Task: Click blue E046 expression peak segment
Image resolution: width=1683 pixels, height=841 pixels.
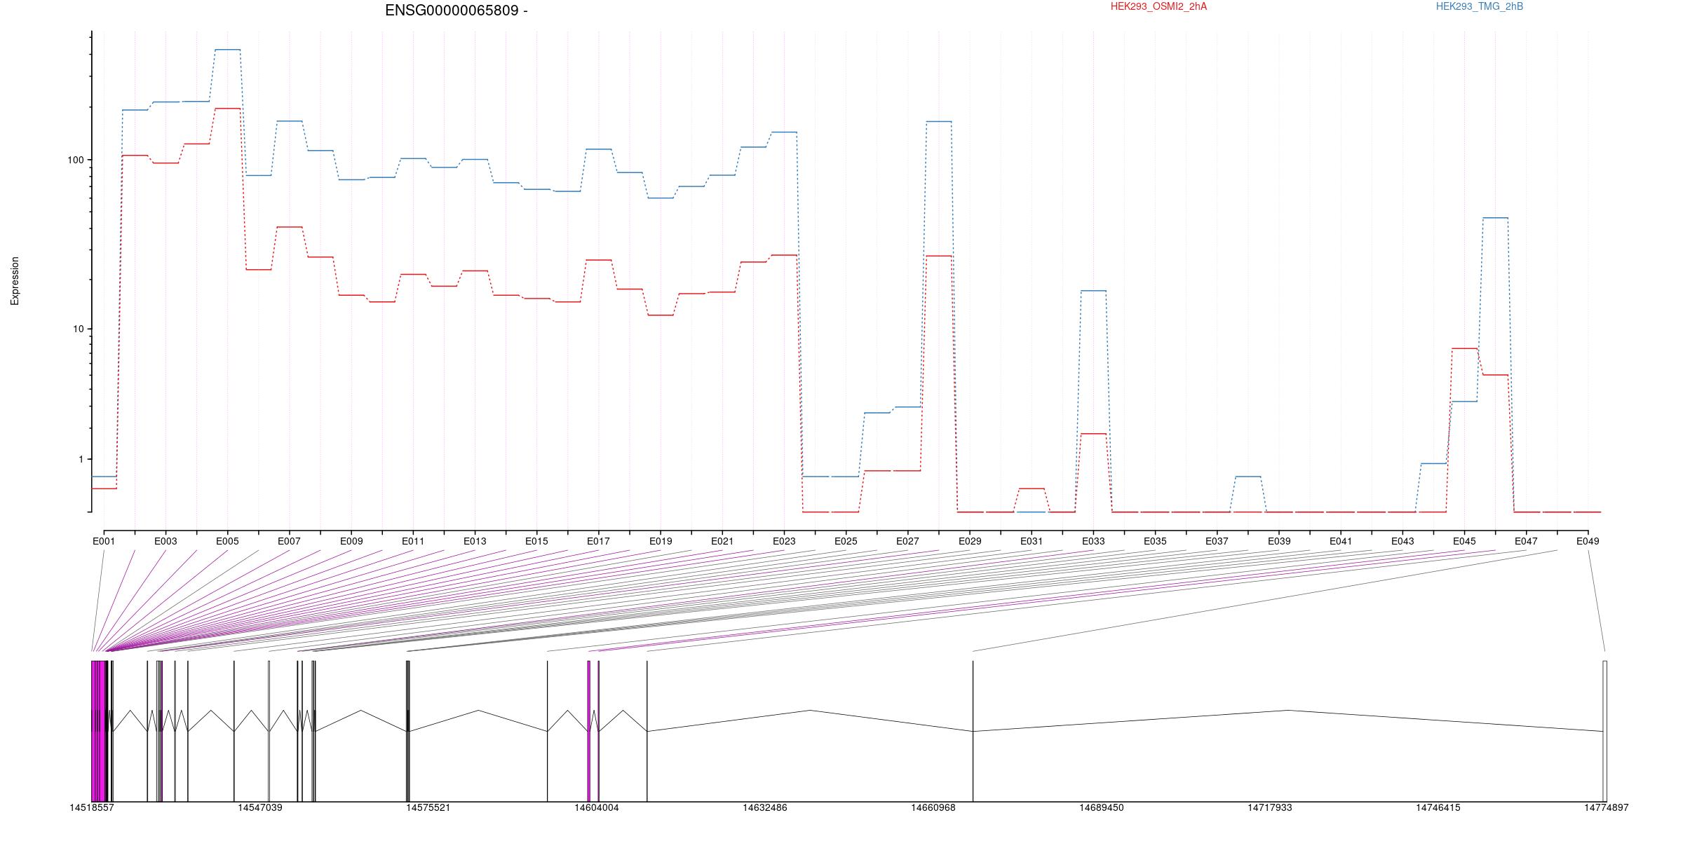Action: click(1495, 218)
